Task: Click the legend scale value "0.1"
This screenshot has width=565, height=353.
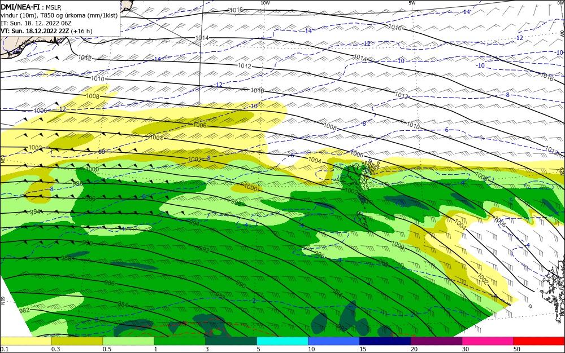Action: click(x=5, y=349)
